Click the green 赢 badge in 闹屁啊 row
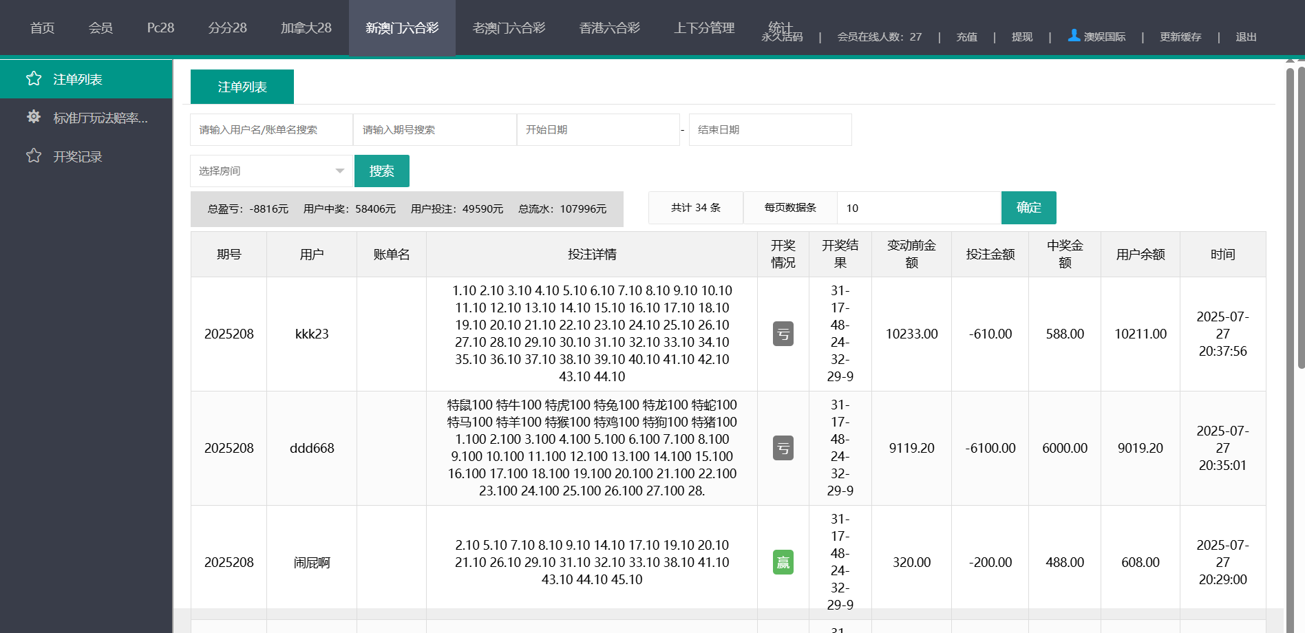The image size is (1305, 633). coord(783,562)
